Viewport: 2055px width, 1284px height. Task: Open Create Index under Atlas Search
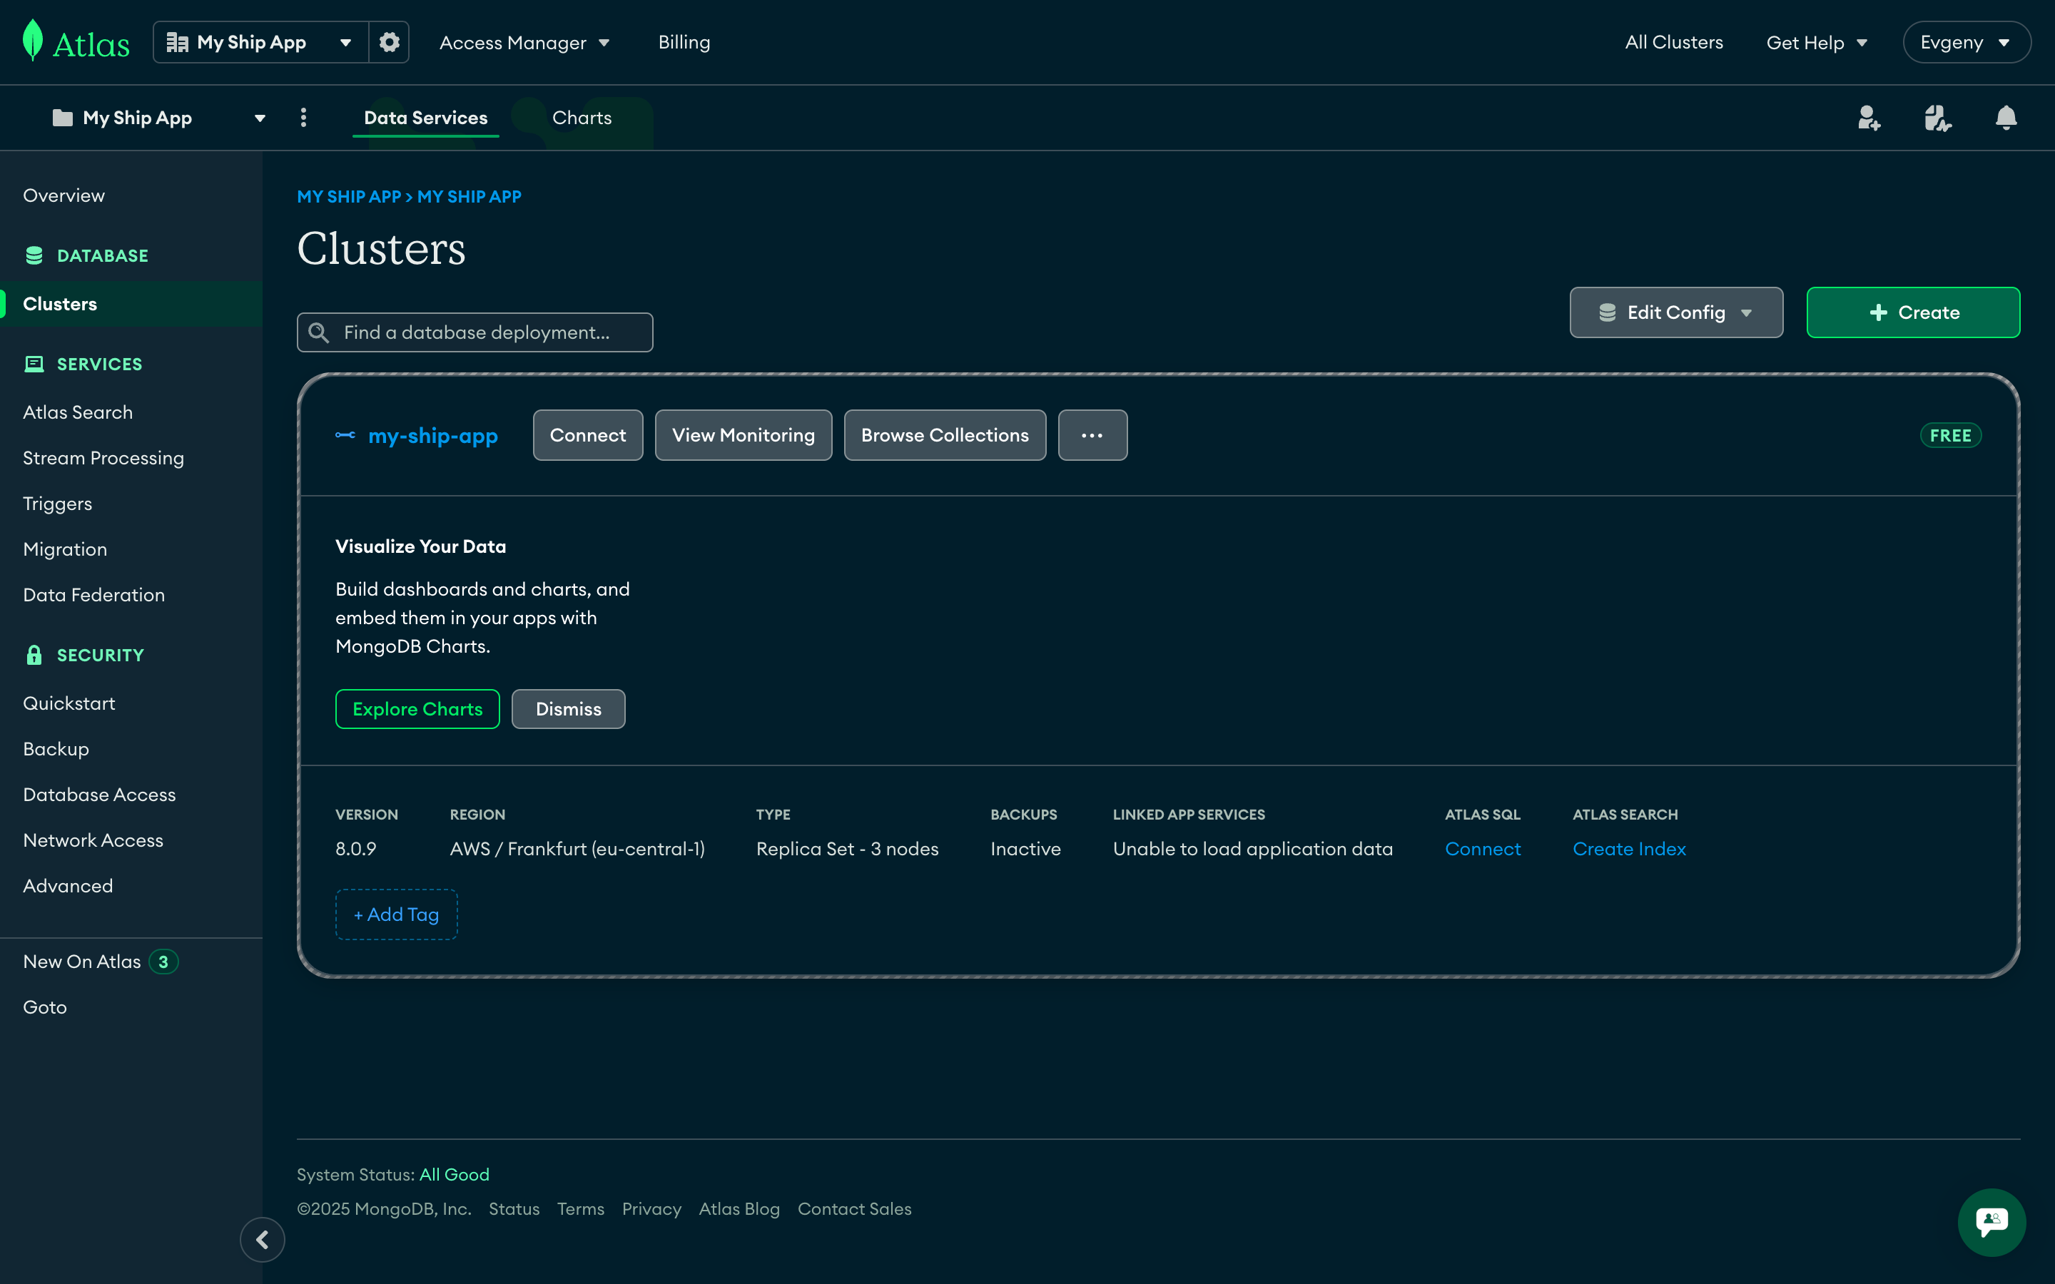click(x=1629, y=848)
